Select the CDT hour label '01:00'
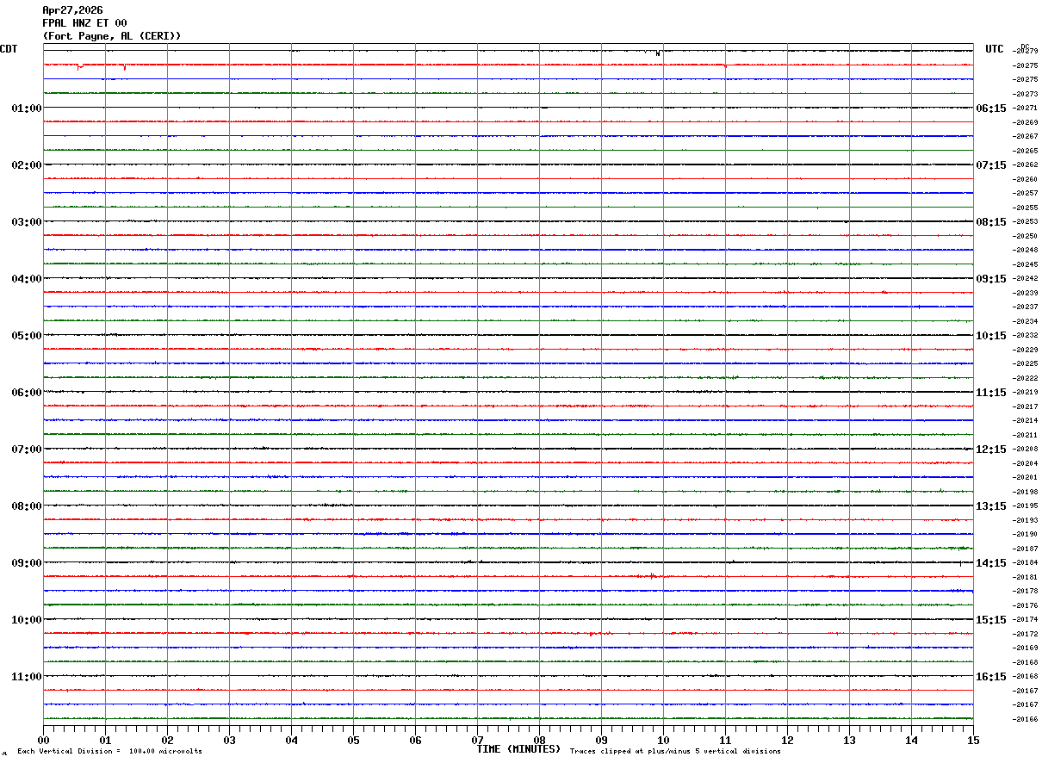The width and height of the screenshot is (1042, 763). tap(27, 109)
